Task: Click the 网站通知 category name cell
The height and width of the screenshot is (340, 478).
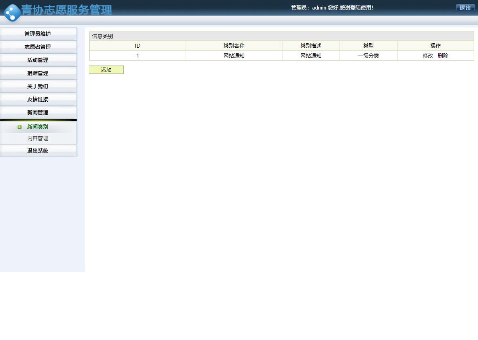Action: (234, 56)
